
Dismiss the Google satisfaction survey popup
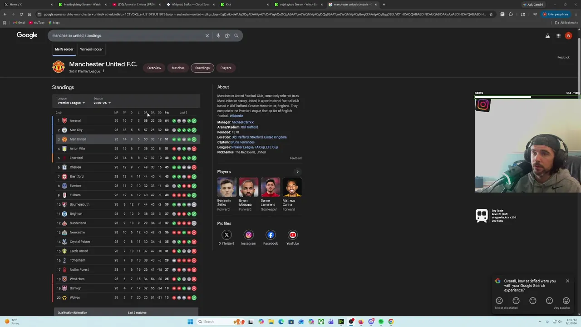click(567, 281)
